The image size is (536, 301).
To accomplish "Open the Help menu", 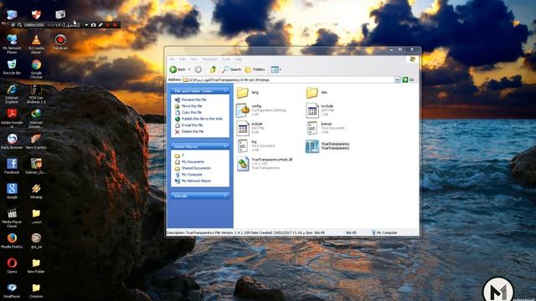I will tap(238, 59).
